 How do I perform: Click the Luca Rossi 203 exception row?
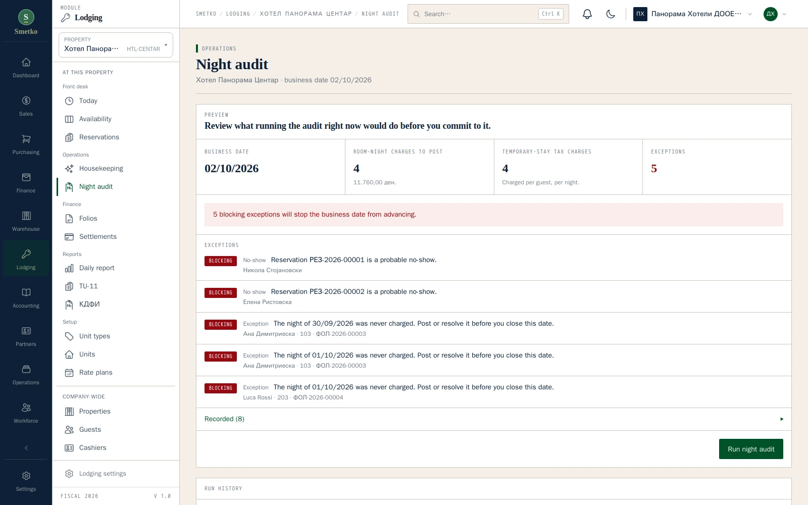[494, 392]
